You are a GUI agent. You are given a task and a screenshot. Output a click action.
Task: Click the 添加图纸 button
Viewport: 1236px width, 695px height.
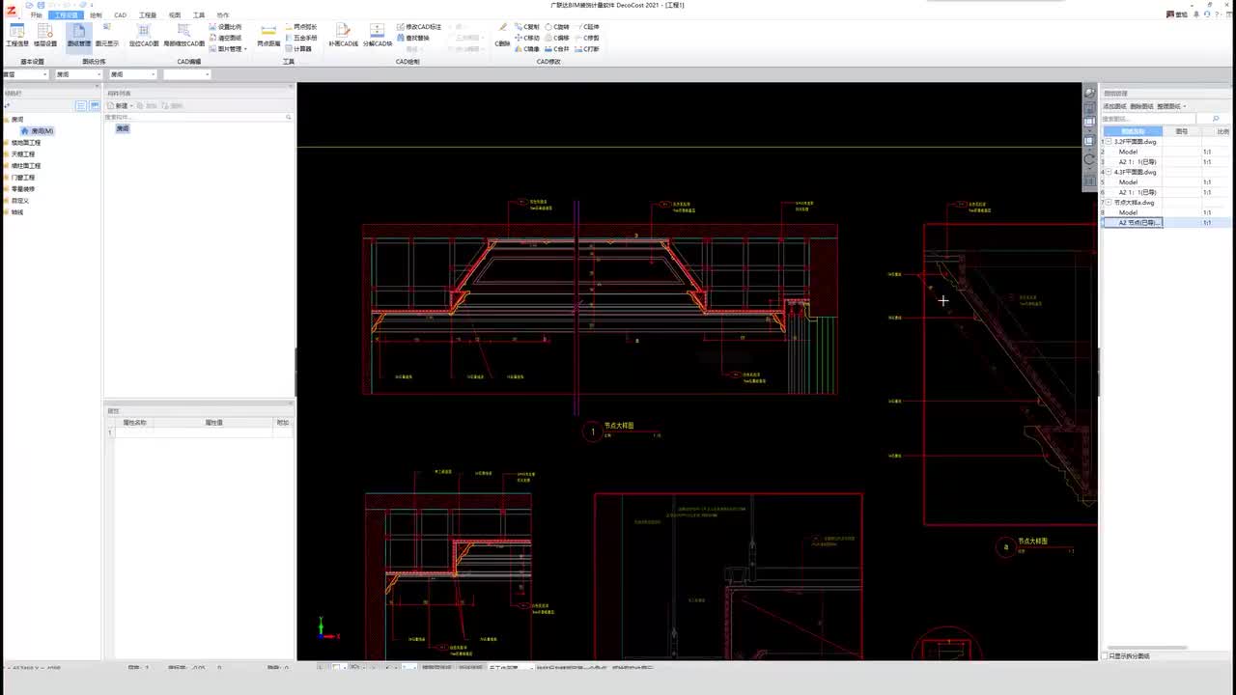pyautogui.click(x=1114, y=106)
